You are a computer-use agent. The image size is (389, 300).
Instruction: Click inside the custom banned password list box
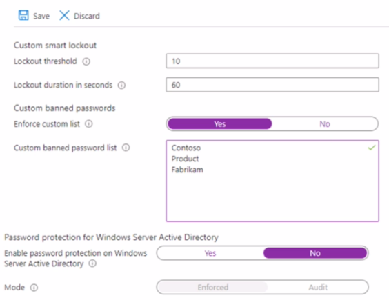coord(272,181)
